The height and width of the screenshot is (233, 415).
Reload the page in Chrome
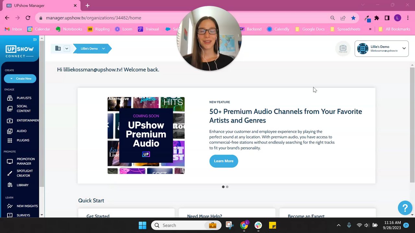[28, 18]
